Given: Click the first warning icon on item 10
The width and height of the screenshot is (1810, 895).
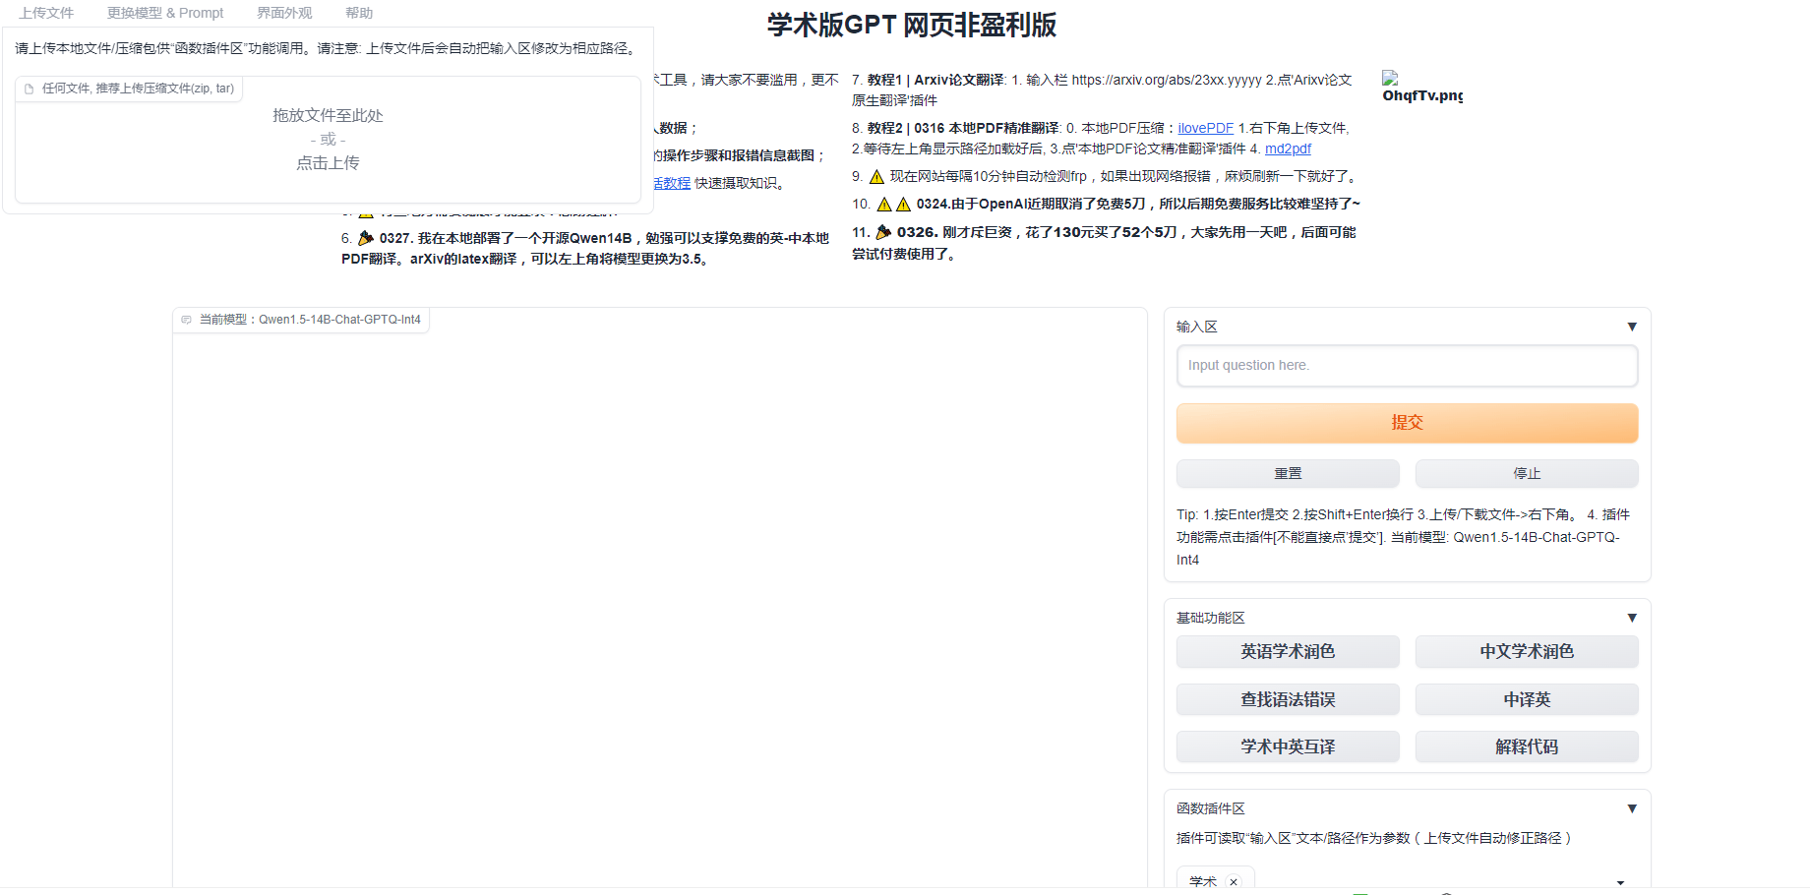Looking at the screenshot, I should click(883, 205).
